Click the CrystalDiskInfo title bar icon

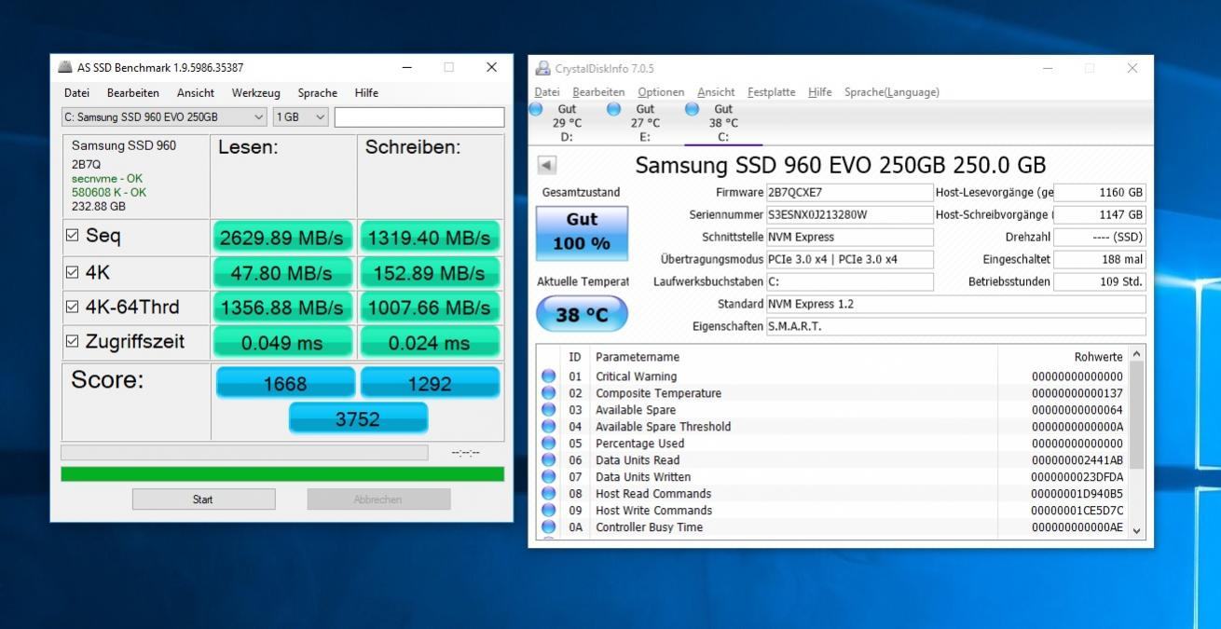click(x=543, y=68)
